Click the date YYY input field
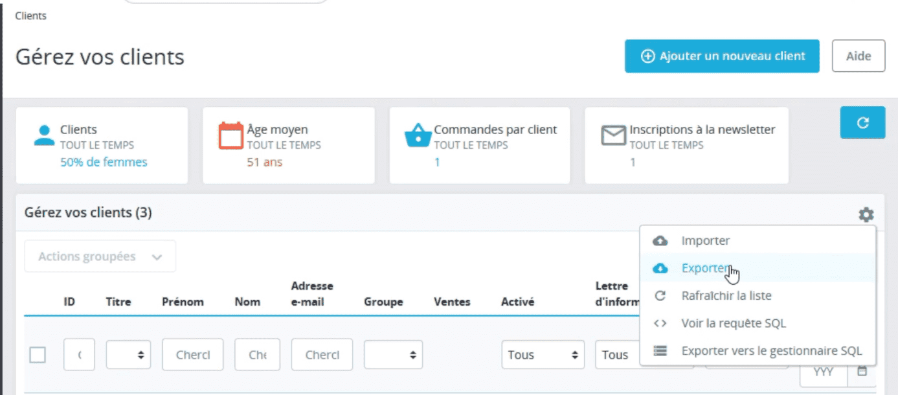 click(x=824, y=372)
